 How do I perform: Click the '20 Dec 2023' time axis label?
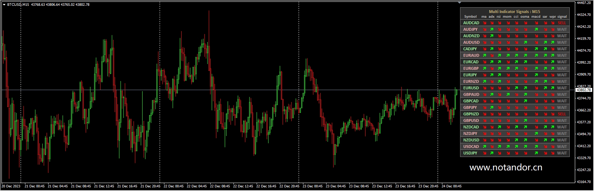[x=11, y=187]
